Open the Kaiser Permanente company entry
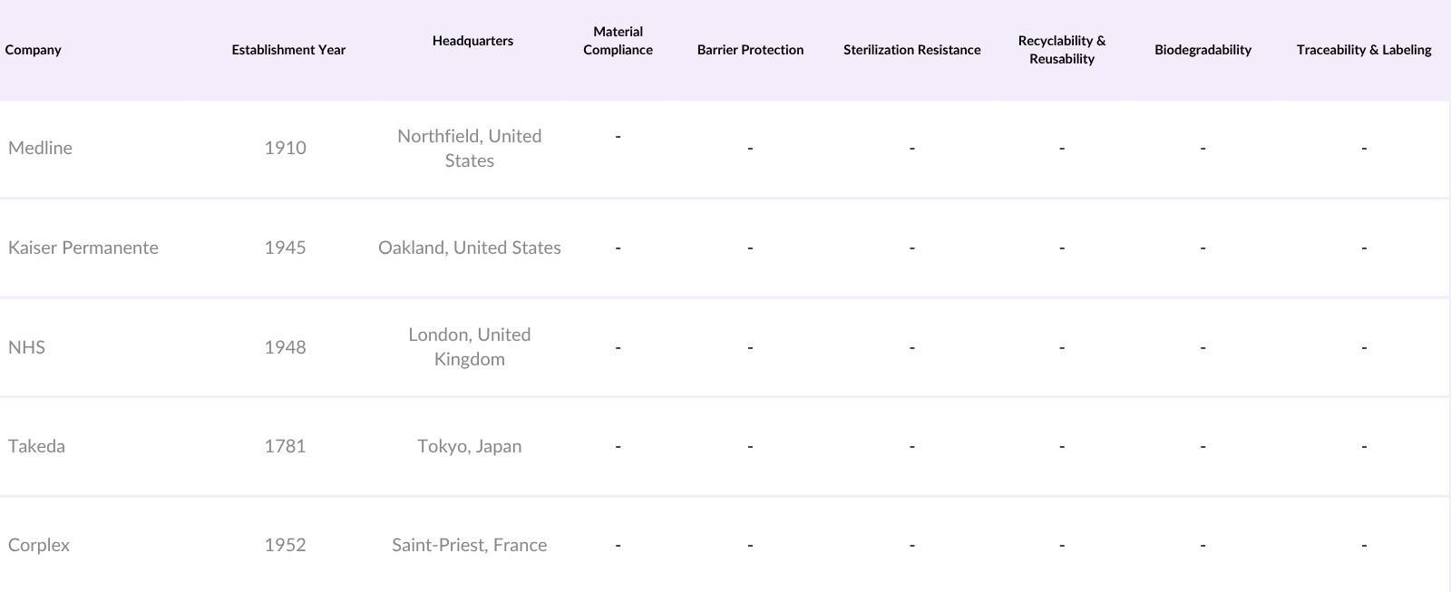Screen dimensions: 1451x592 tap(83, 247)
